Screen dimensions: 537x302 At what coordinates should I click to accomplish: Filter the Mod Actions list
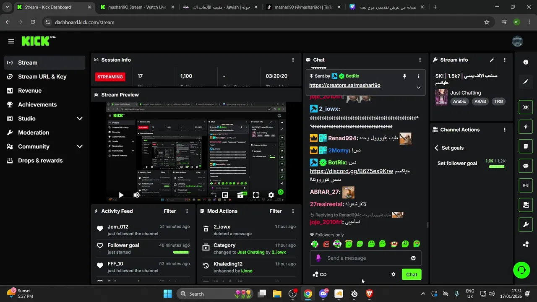pos(276,211)
